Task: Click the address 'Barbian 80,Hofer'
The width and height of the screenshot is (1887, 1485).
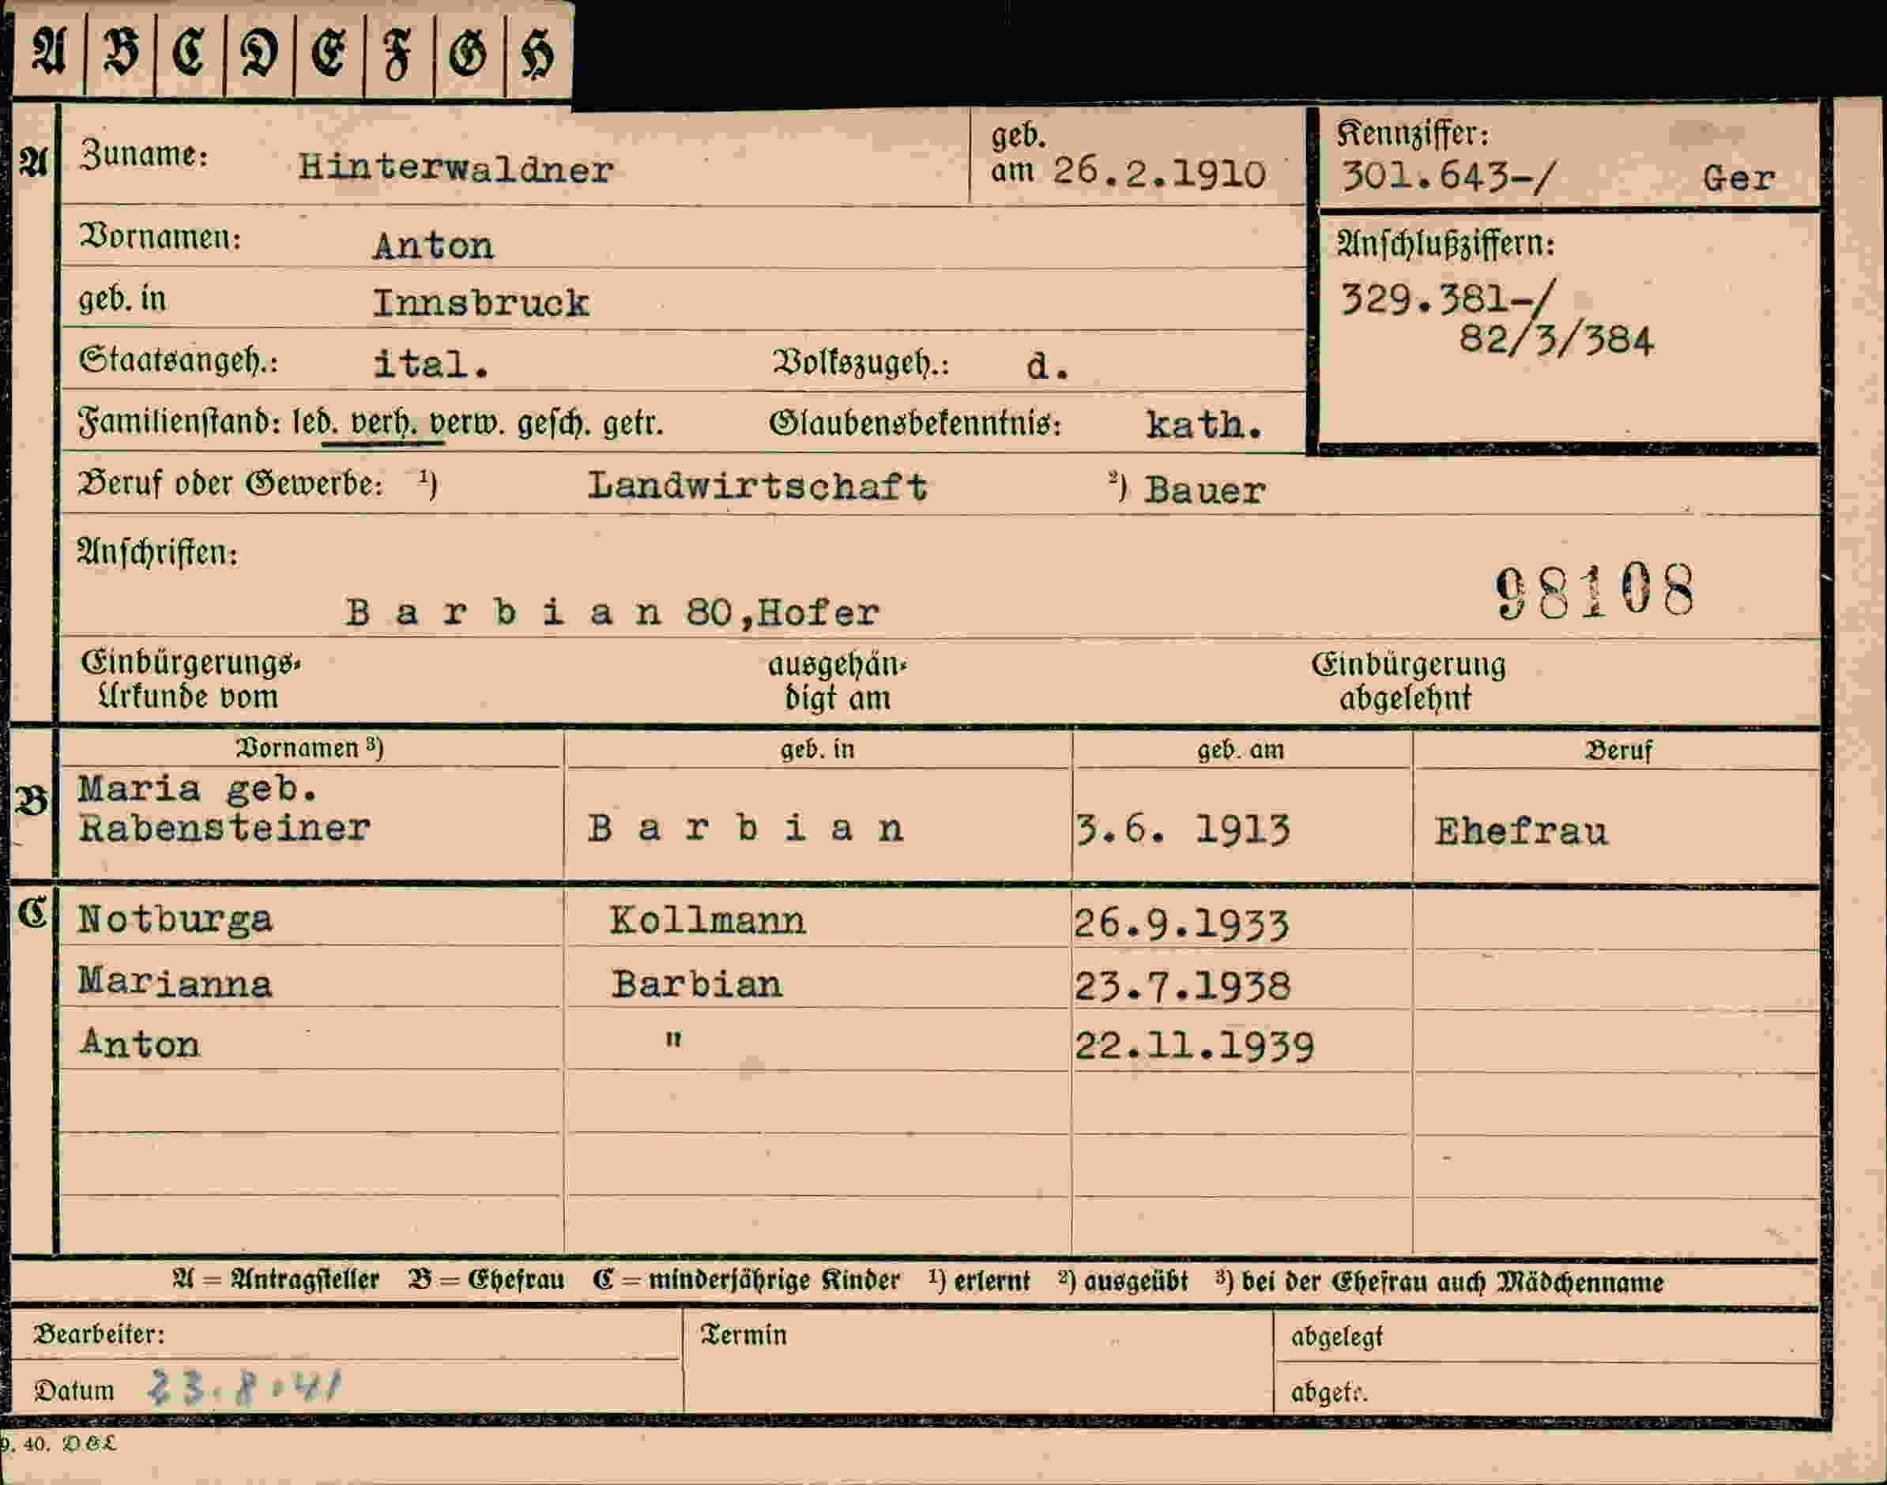Action: pyautogui.click(x=612, y=612)
